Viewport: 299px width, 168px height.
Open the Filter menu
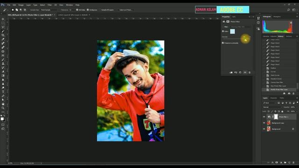50,5
